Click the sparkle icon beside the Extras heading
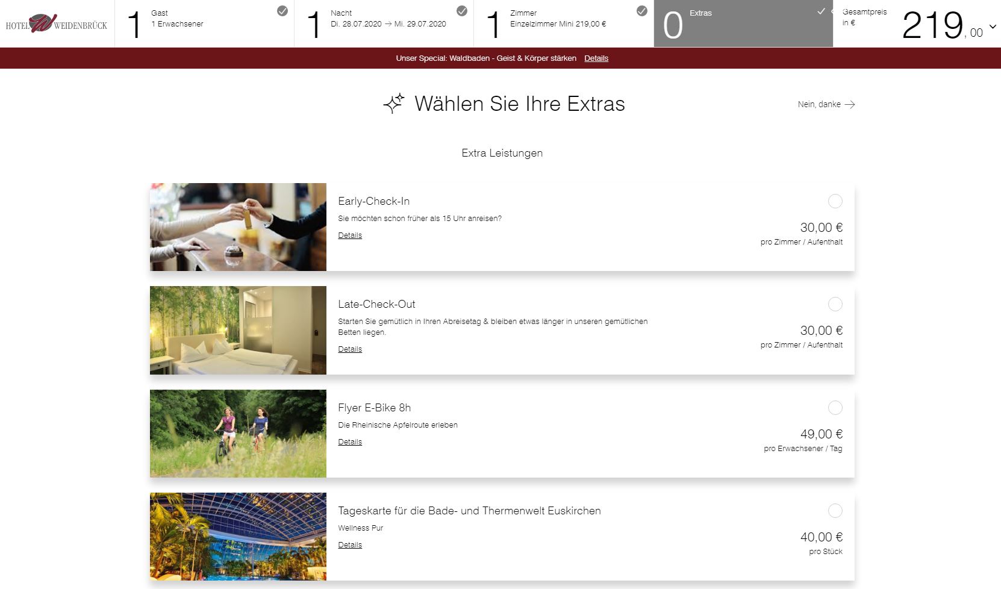The height and width of the screenshot is (589, 1001). click(394, 104)
